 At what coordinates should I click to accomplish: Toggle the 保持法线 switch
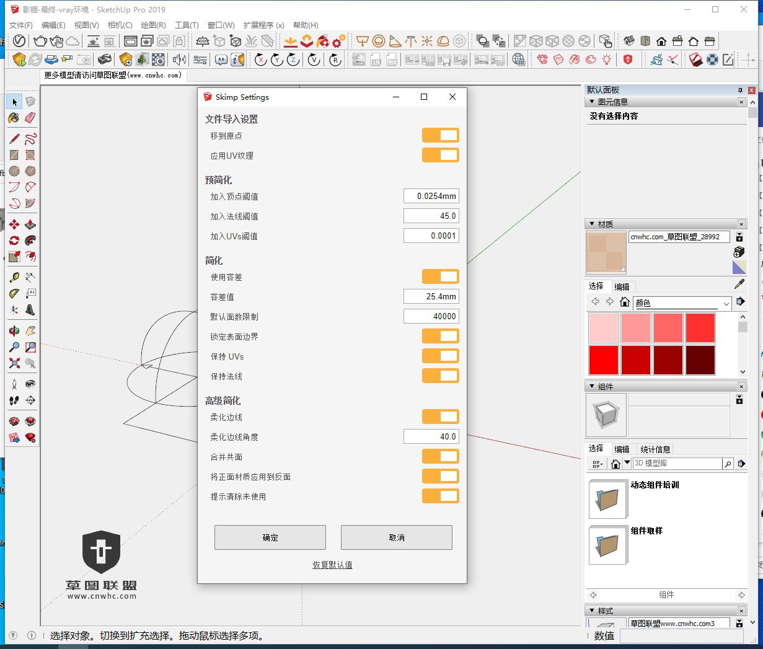click(x=440, y=376)
